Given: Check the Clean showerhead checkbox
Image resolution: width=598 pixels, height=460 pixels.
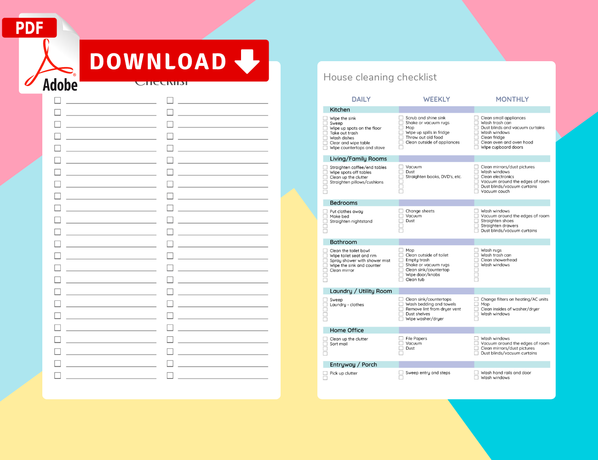Looking at the screenshot, I should point(476,260).
